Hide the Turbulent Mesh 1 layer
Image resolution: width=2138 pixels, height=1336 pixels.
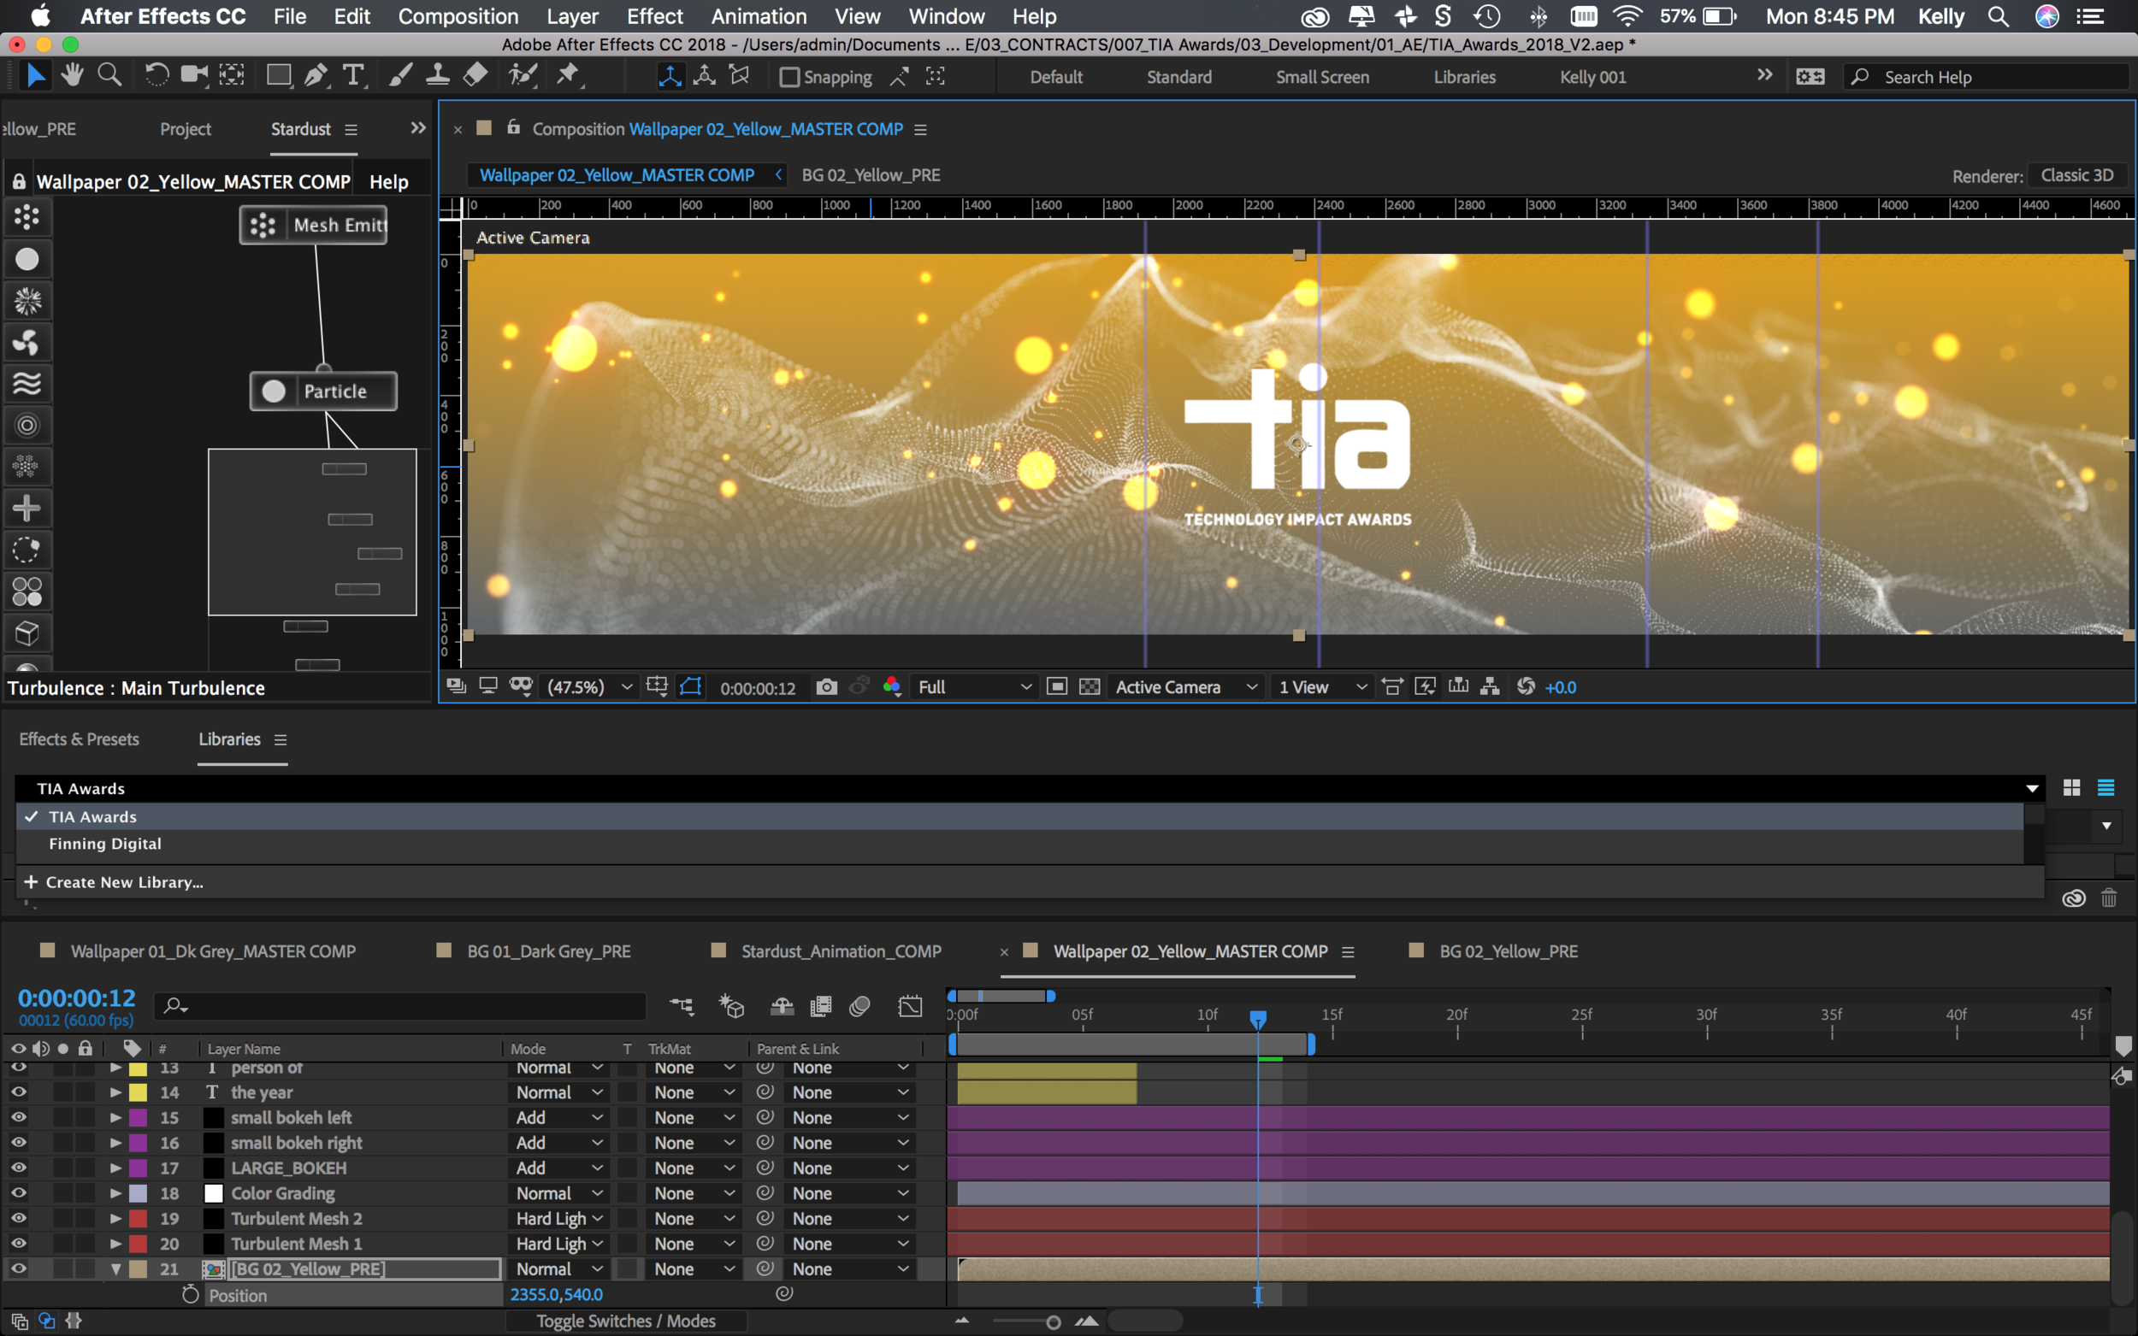pos(19,1243)
